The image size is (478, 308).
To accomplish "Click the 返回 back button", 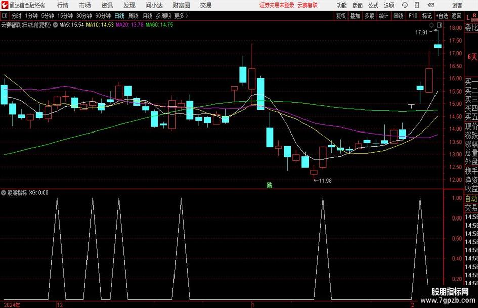I will click(456, 16).
